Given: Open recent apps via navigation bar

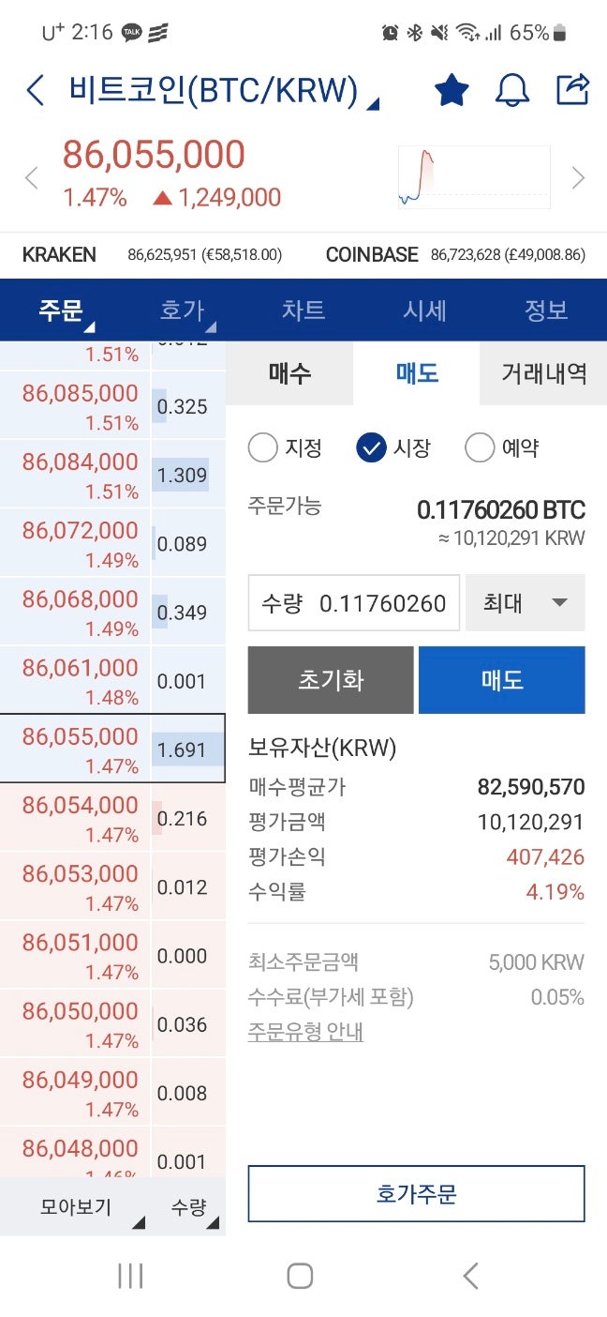Looking at the screenshot, I should point(129,1276).
